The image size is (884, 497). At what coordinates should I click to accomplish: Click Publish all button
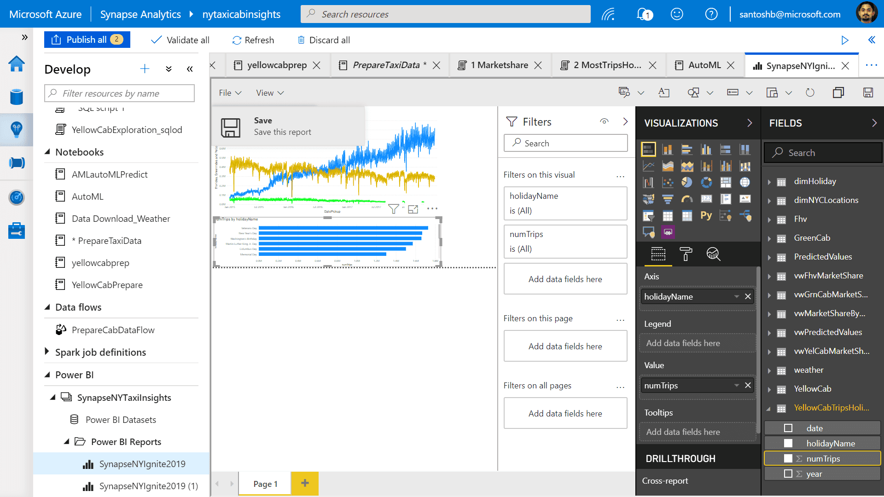(87, 40)
